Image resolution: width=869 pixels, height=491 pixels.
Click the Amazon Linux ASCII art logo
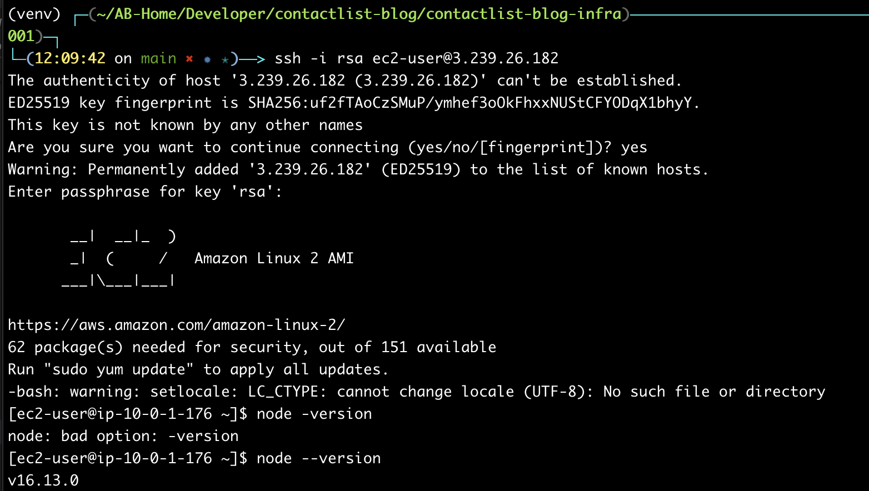119,258
